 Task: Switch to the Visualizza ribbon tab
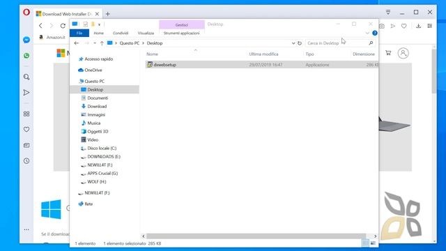pyautogui.click(x=146, y=33)
